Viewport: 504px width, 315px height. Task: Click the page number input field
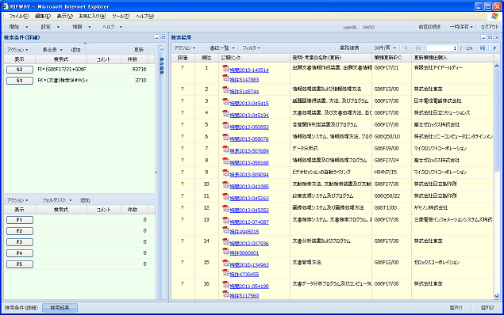441,48
